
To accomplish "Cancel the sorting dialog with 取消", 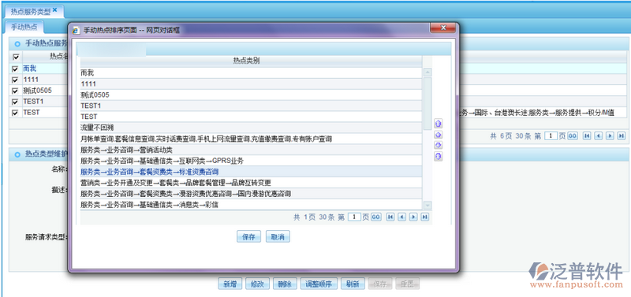I will click(x=278, y=237).
